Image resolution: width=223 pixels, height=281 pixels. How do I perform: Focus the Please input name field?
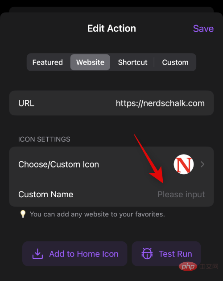(181, 195)
